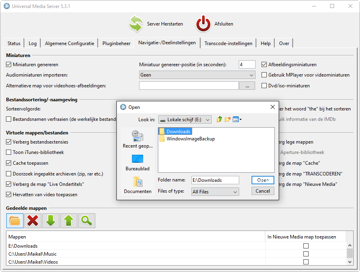Select the C:\Users\Maikel\Music row
The width and height of the screenshot is (360, 272).
(136, 254)
